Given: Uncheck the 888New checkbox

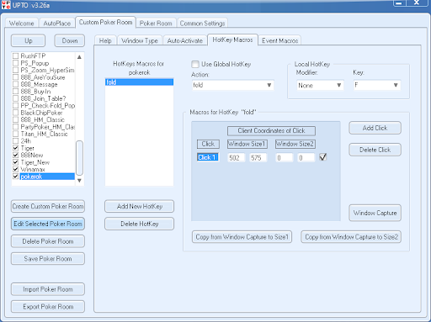Looking at the screenshot, I should (16, 155).
